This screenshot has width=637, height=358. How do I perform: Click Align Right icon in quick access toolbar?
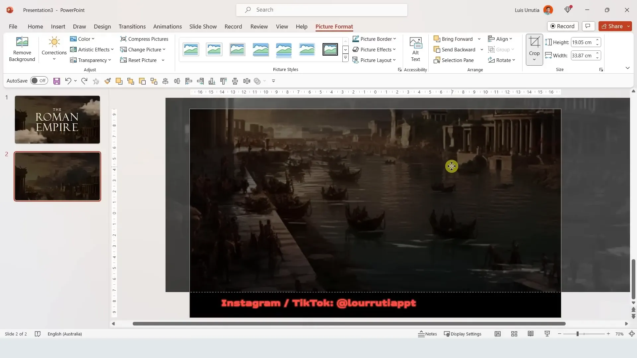[200, 81]
